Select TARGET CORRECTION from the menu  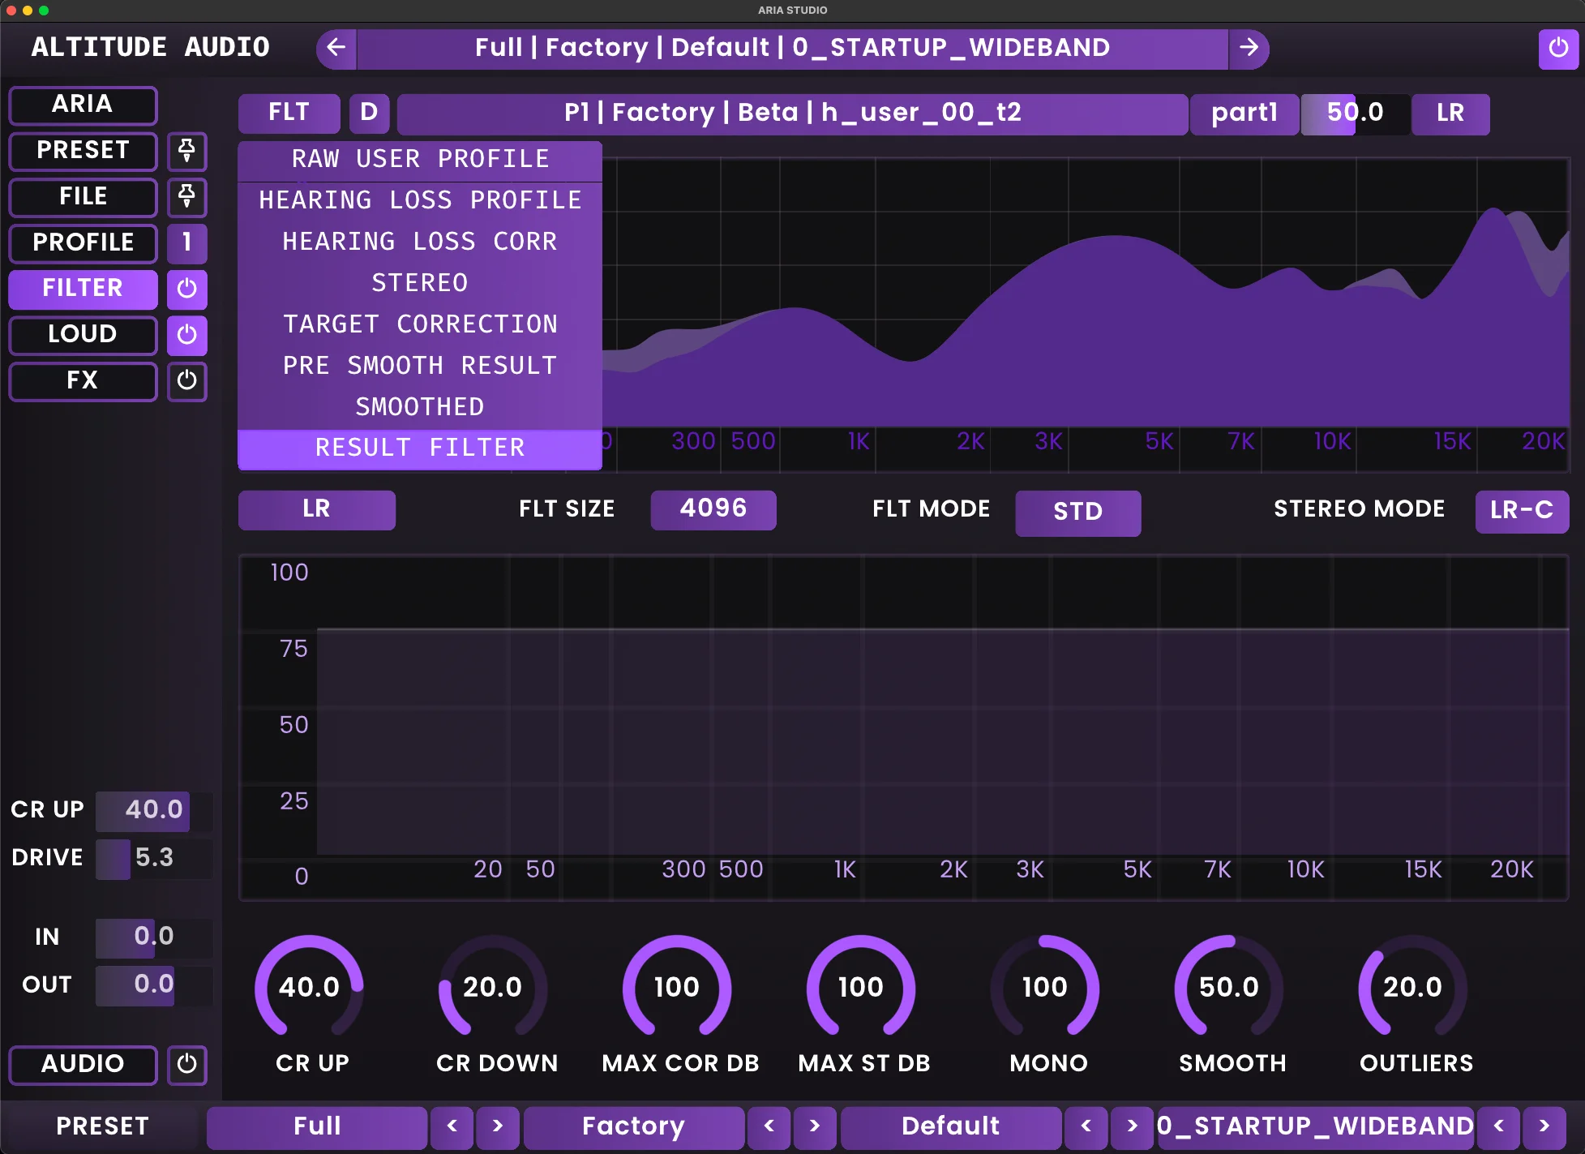point(419,324)
